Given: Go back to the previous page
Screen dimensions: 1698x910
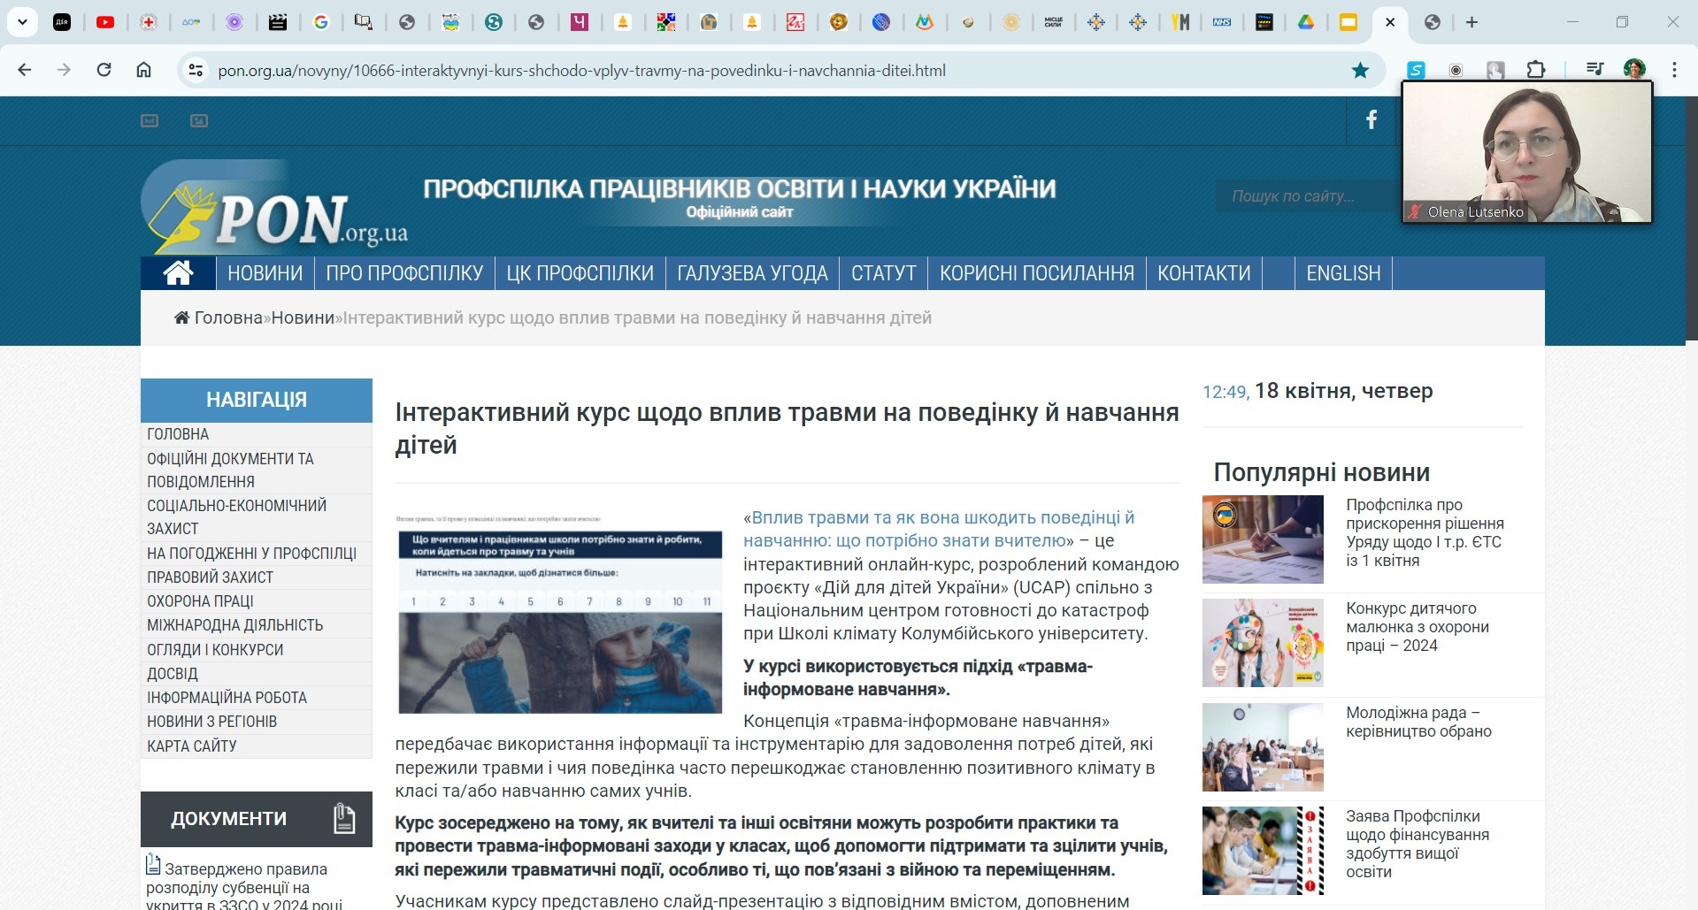Looking at the screenshot, I should [25, 70].
